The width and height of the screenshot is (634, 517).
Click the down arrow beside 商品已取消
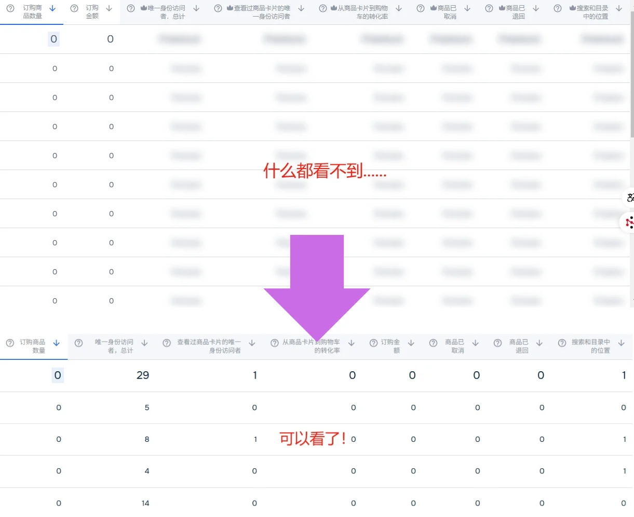click(x=467, y=8)
